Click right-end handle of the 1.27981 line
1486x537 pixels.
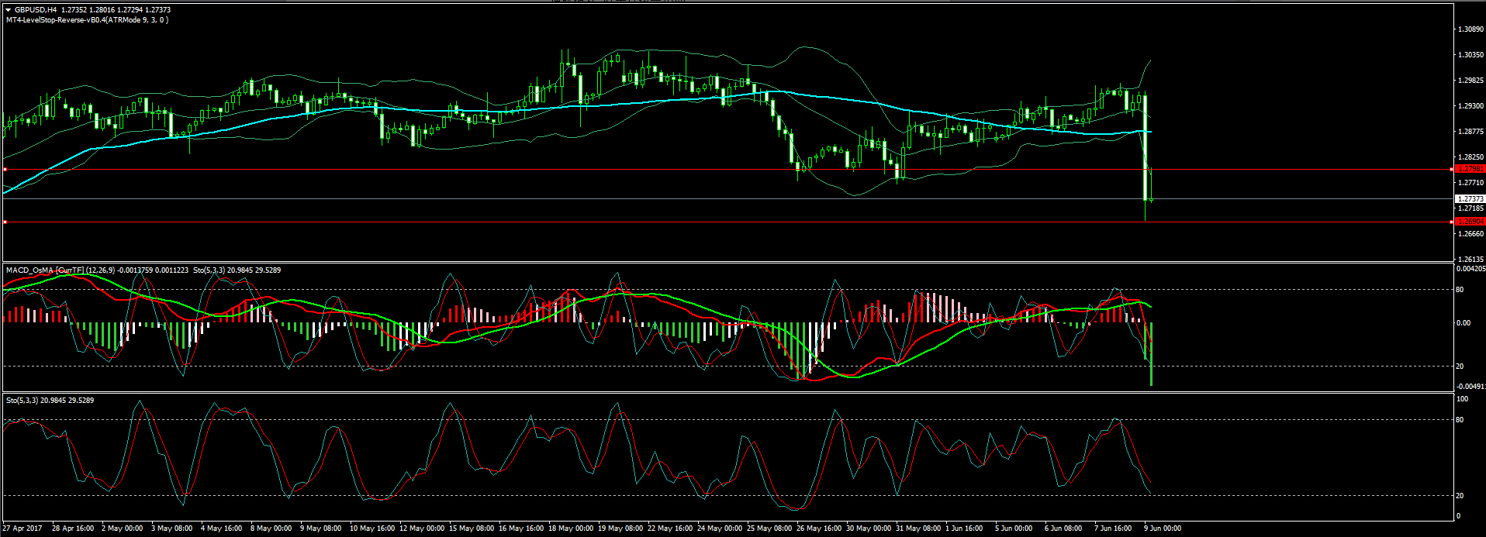1451,169
